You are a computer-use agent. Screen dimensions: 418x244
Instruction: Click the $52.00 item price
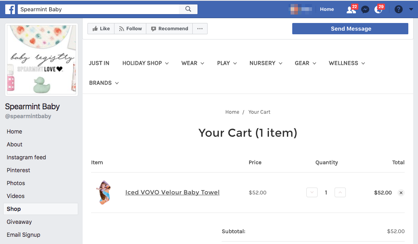[258, 192]
